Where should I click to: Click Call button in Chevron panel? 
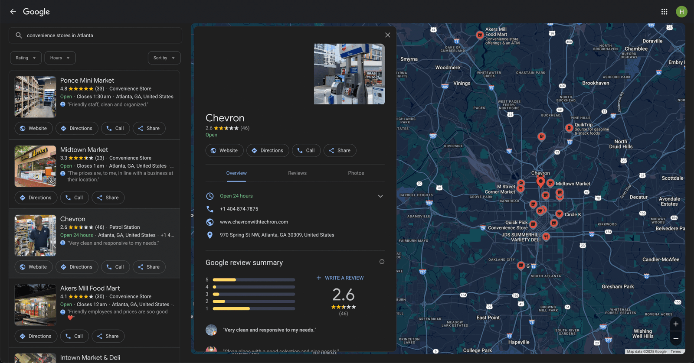pos(306,151)
